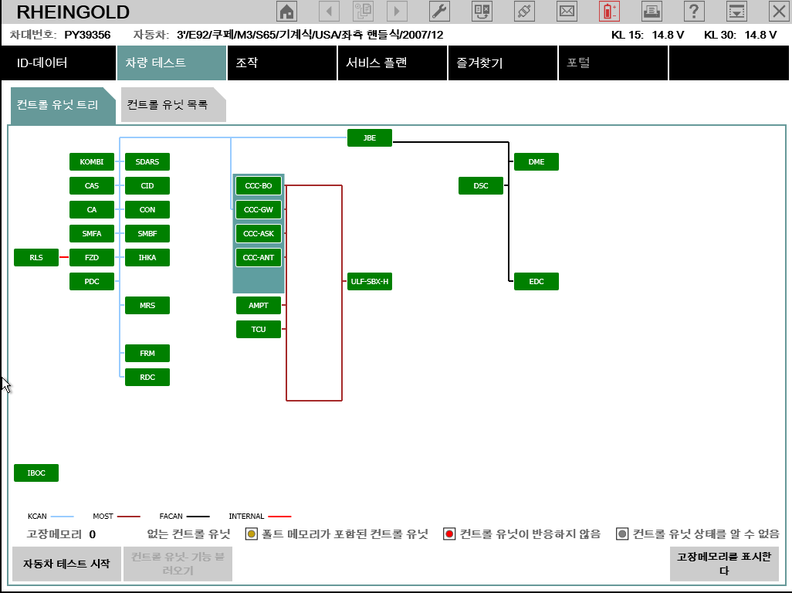Click the KL 15 voltage value

point(668,35)
